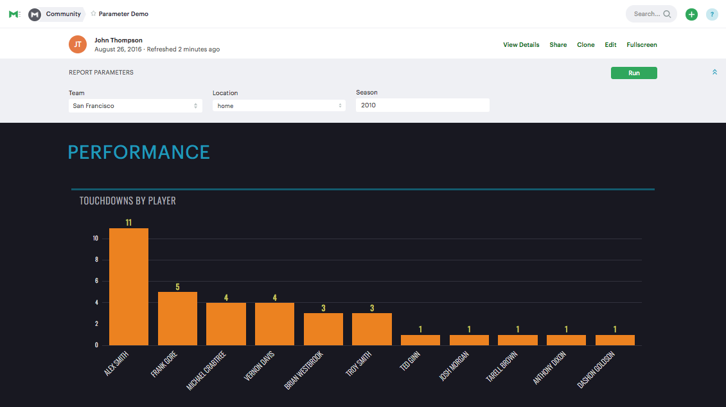Click the MICHAEL CRABTREE axis label
Screen dimensions: 726x407
click(206, 371)
